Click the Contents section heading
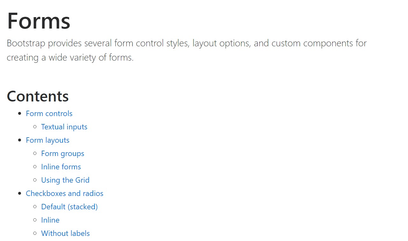 coord(38,96)
